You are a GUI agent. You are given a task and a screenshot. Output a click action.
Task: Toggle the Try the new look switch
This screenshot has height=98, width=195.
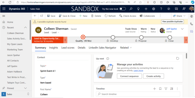122,9
